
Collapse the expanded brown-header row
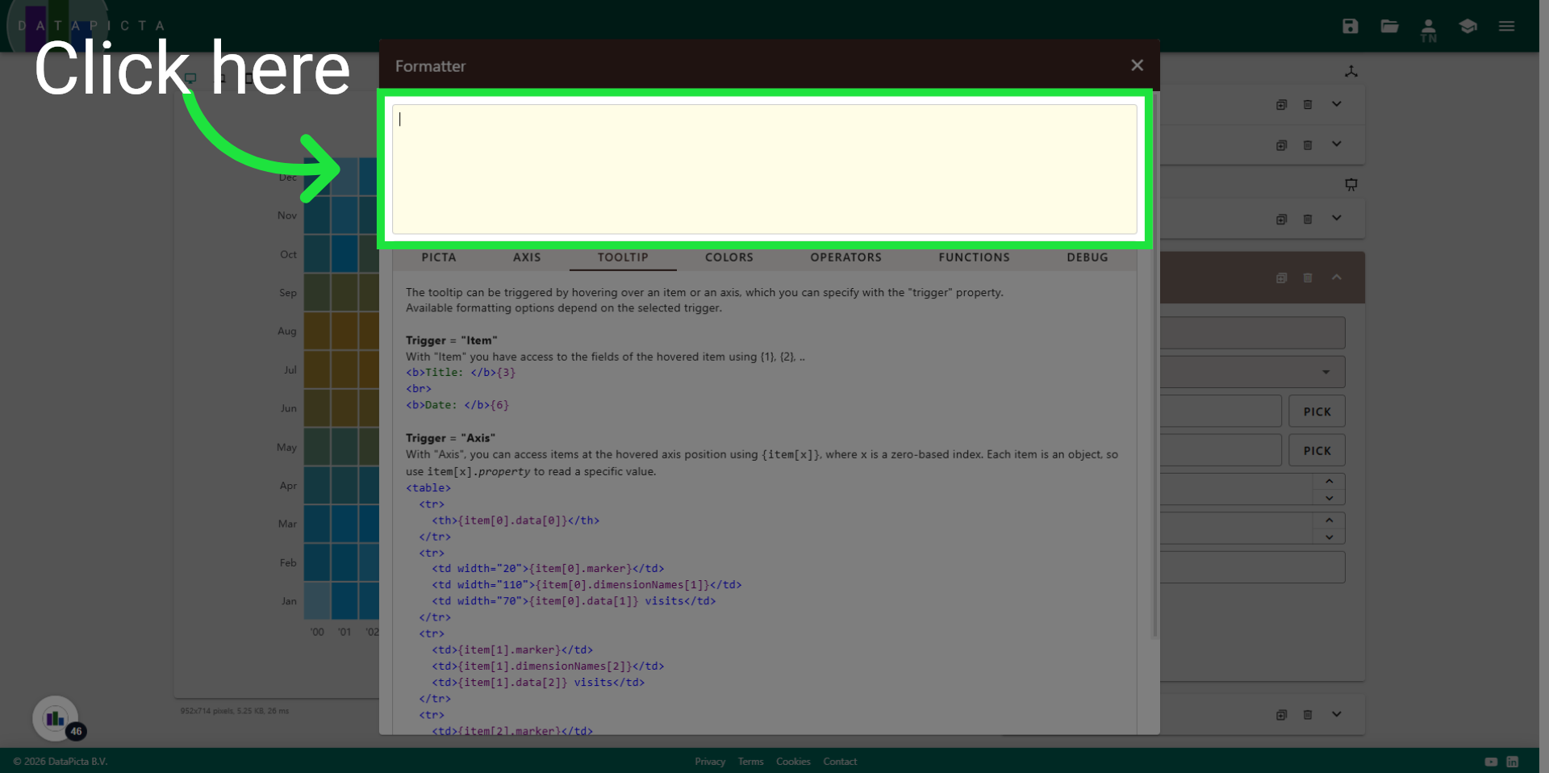click(1337, 278)
